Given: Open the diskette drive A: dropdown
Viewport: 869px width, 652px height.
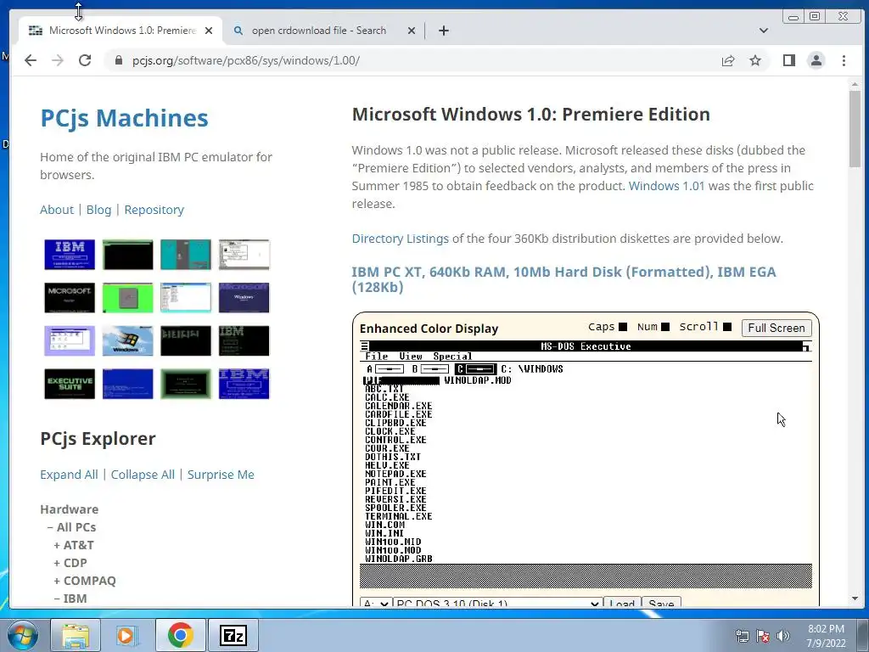Looking at the screenshot, I should tap(376, 603).
